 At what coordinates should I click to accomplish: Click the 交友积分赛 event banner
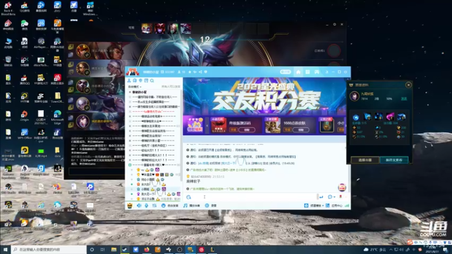click(264, 97)
